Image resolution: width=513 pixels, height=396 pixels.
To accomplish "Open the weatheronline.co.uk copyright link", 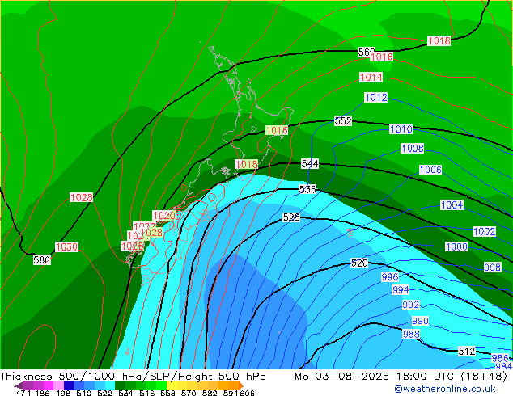I will click(x=444, y=389).
